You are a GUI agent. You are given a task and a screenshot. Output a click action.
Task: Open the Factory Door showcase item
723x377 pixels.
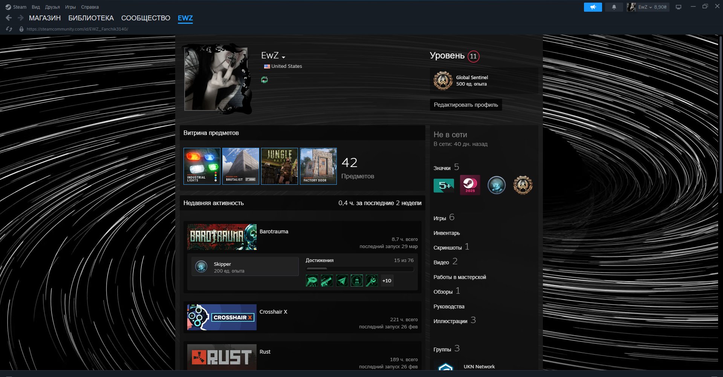pyautogui.click(x=318, y=166)
